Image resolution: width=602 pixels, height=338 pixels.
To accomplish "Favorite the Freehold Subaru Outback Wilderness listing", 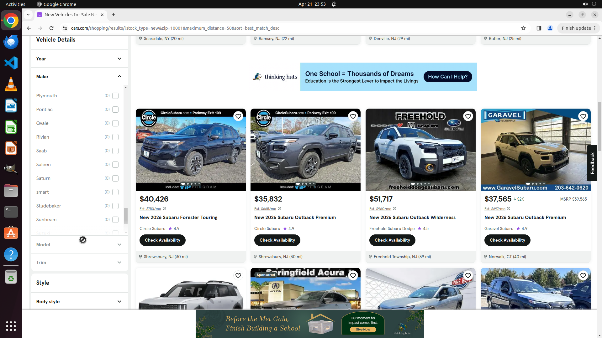I will coord(468,116).
